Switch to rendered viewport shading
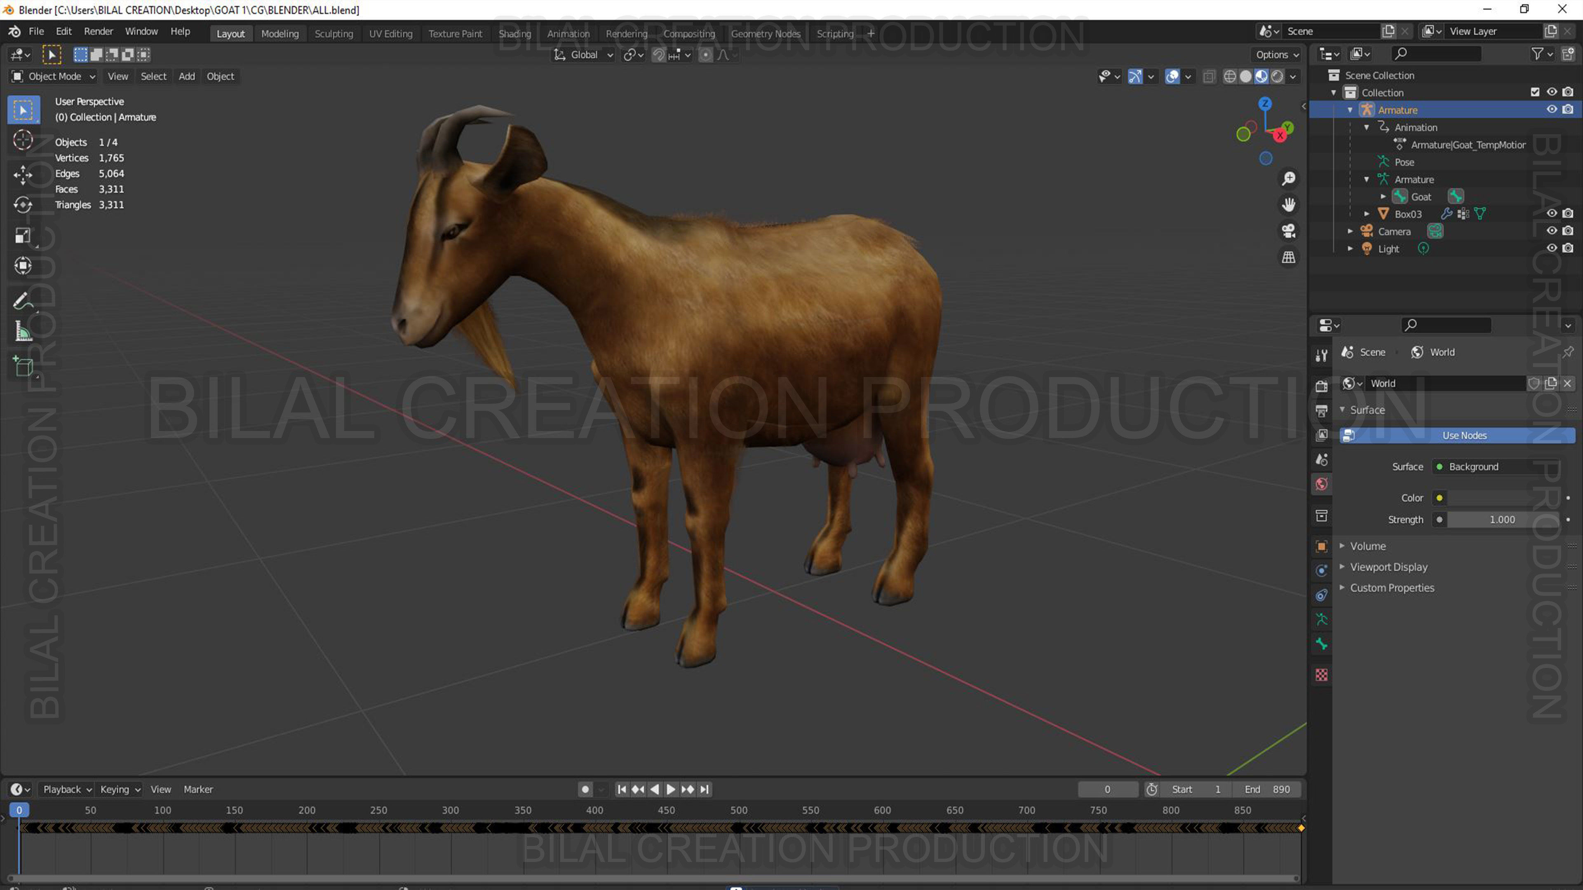1583x890 pixels. [1277, 76]
